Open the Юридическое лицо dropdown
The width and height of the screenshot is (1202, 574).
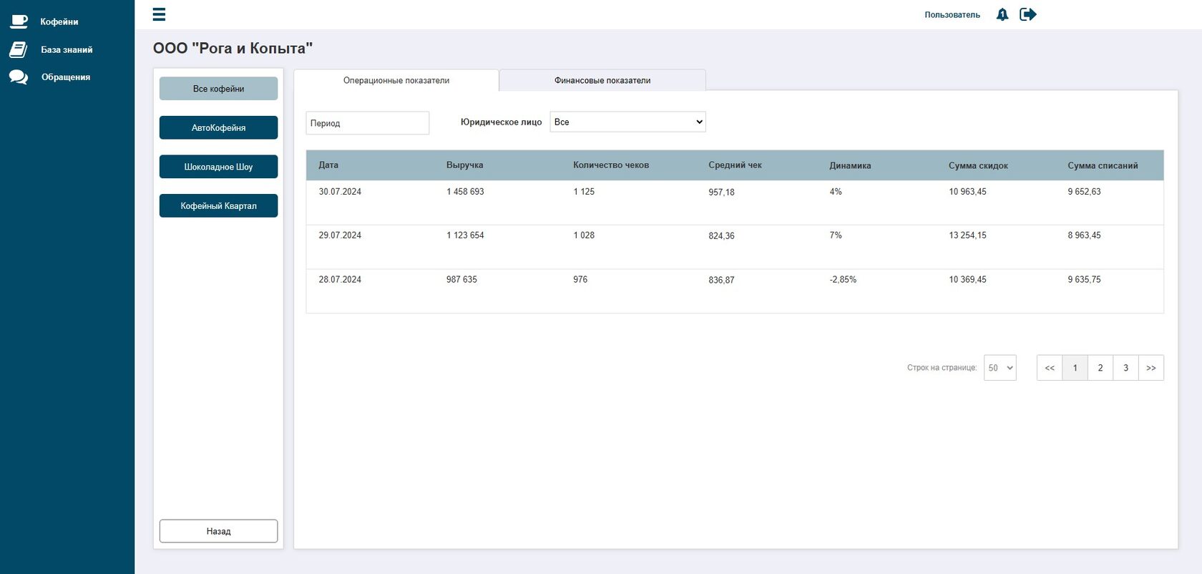point(627,122)
